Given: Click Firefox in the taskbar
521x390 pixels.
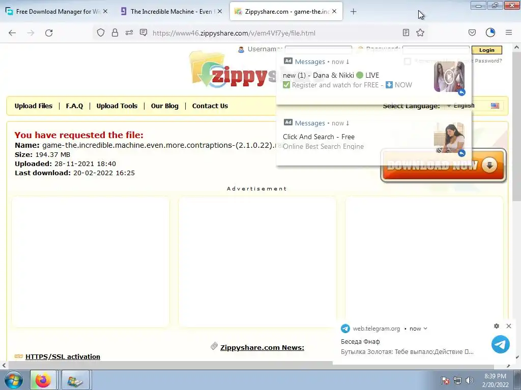Looking at the screenshot, I should pos(43,380).
